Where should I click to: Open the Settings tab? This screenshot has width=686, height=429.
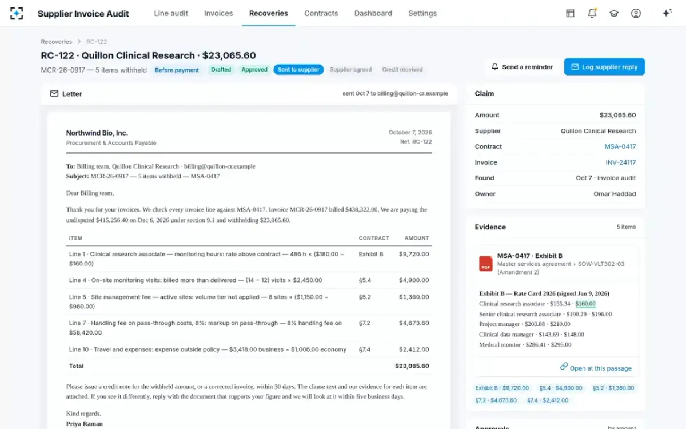tap(422, 13)
